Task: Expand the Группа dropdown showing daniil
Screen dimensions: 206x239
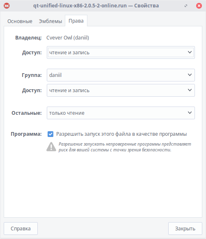Action: point(121,75)
